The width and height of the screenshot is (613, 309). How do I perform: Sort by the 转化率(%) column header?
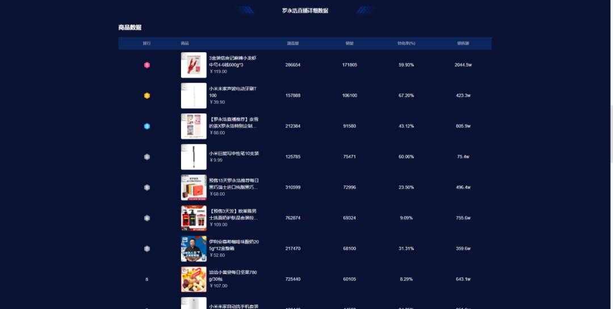[x=406, y=43]
